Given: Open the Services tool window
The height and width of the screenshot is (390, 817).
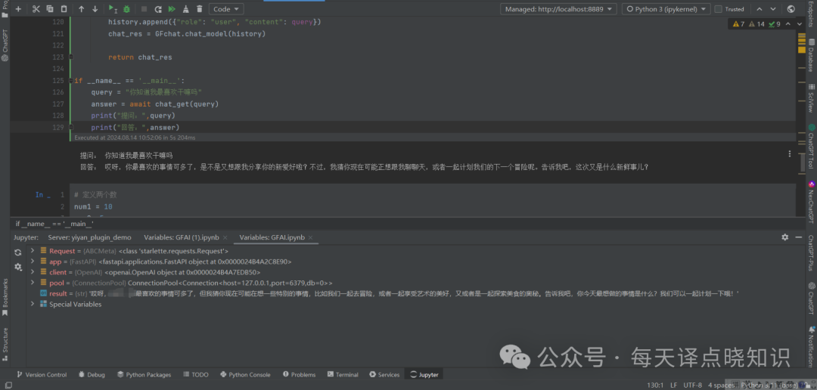Looking at the screenshot, I should pos(384,374).
